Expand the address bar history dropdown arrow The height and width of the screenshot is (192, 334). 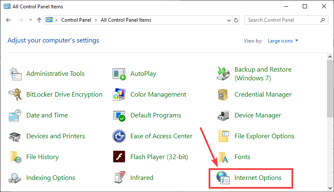point(229,20)
